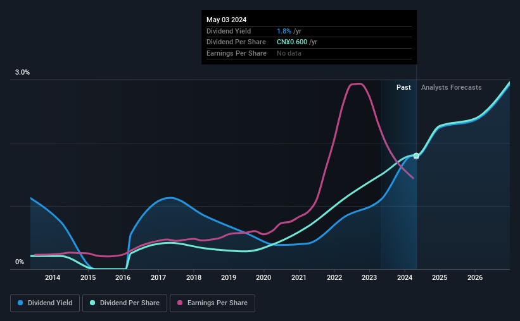The width and height of the screenshot is (520, 321).
Task: Click the 2016 x-axis label
Action: point(123,277)
